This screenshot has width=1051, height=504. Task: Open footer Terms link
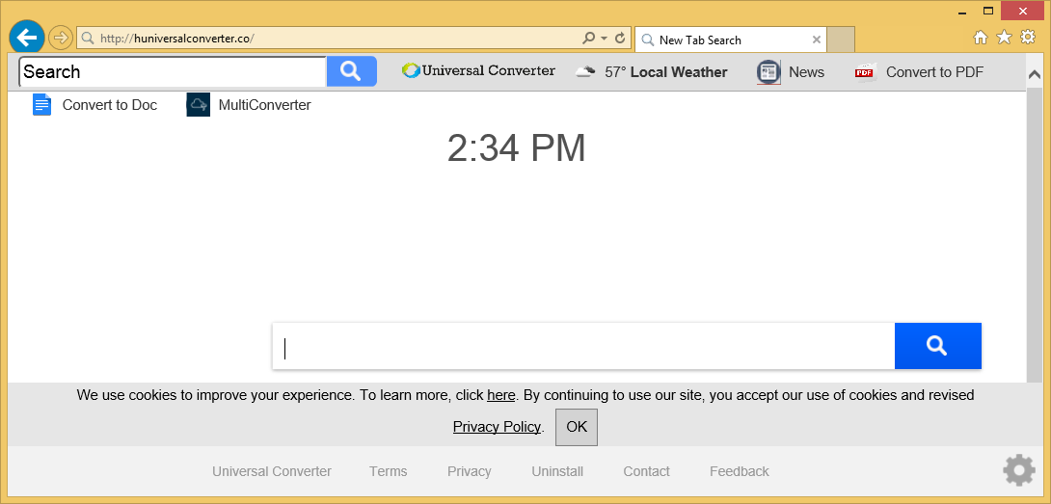coord(388,472)
